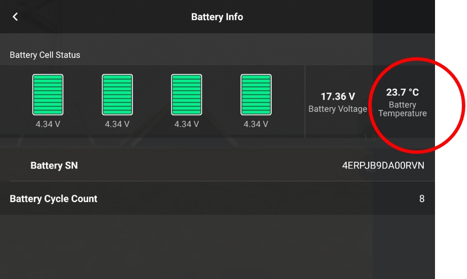Select the Battery Cycle Count row
467x279 pixels.
pyautogui.click(x=217, y=198)
